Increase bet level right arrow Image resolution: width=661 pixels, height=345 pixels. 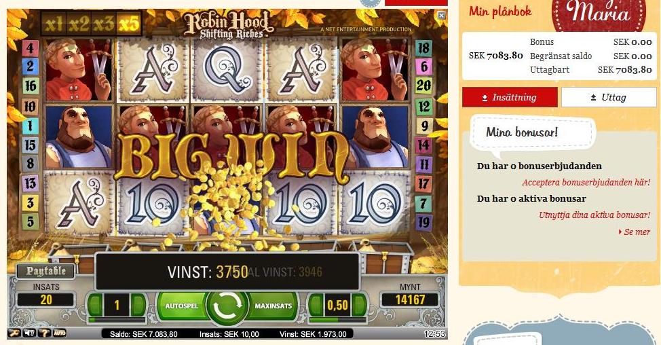pyautogui.click(x=138, y=305)
